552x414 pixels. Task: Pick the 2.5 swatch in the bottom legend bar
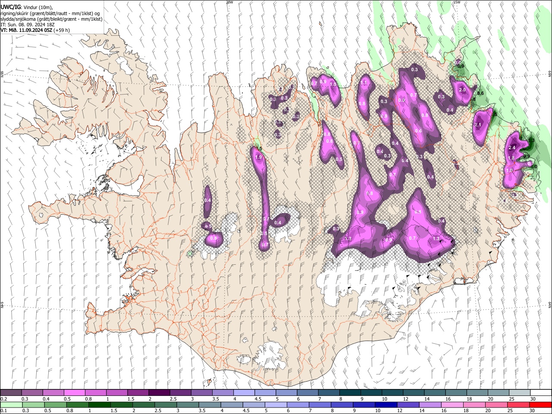point(166,405)
